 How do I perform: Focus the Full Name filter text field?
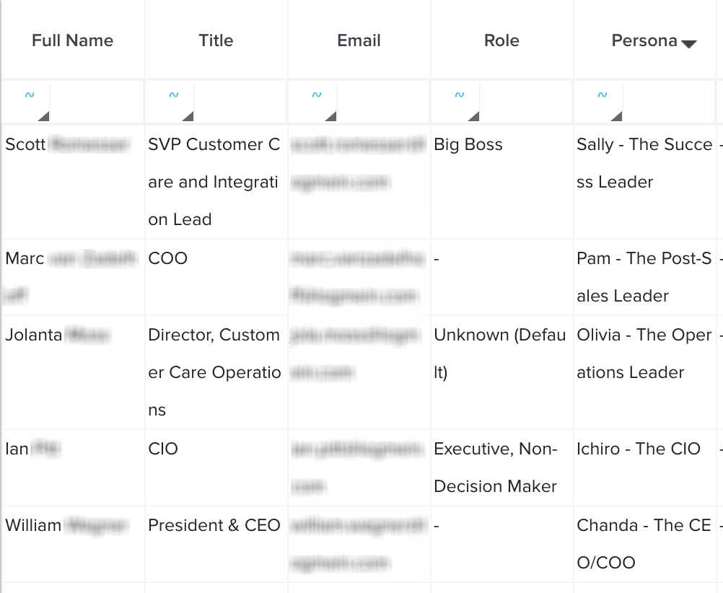[x=97, y=102]
